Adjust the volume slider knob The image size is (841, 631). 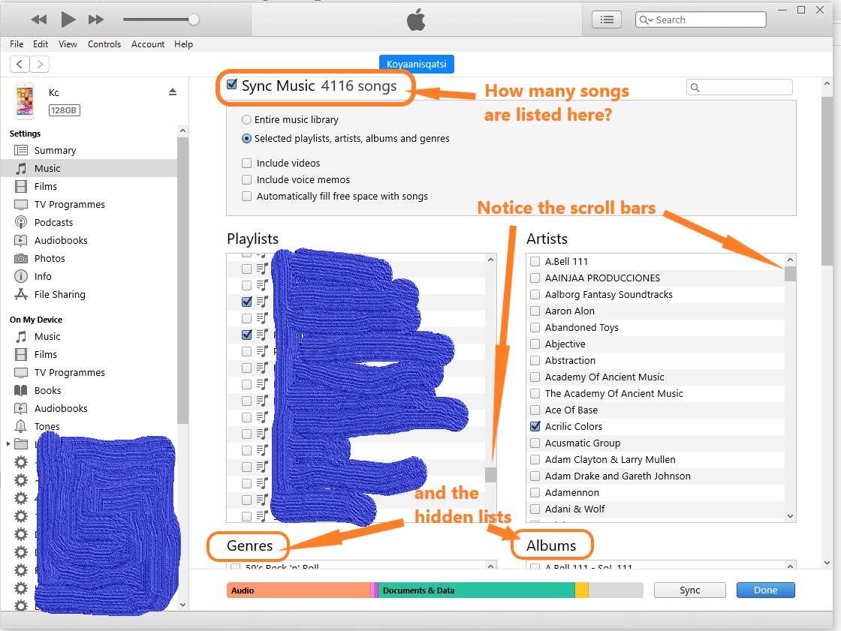pos(194,20)
